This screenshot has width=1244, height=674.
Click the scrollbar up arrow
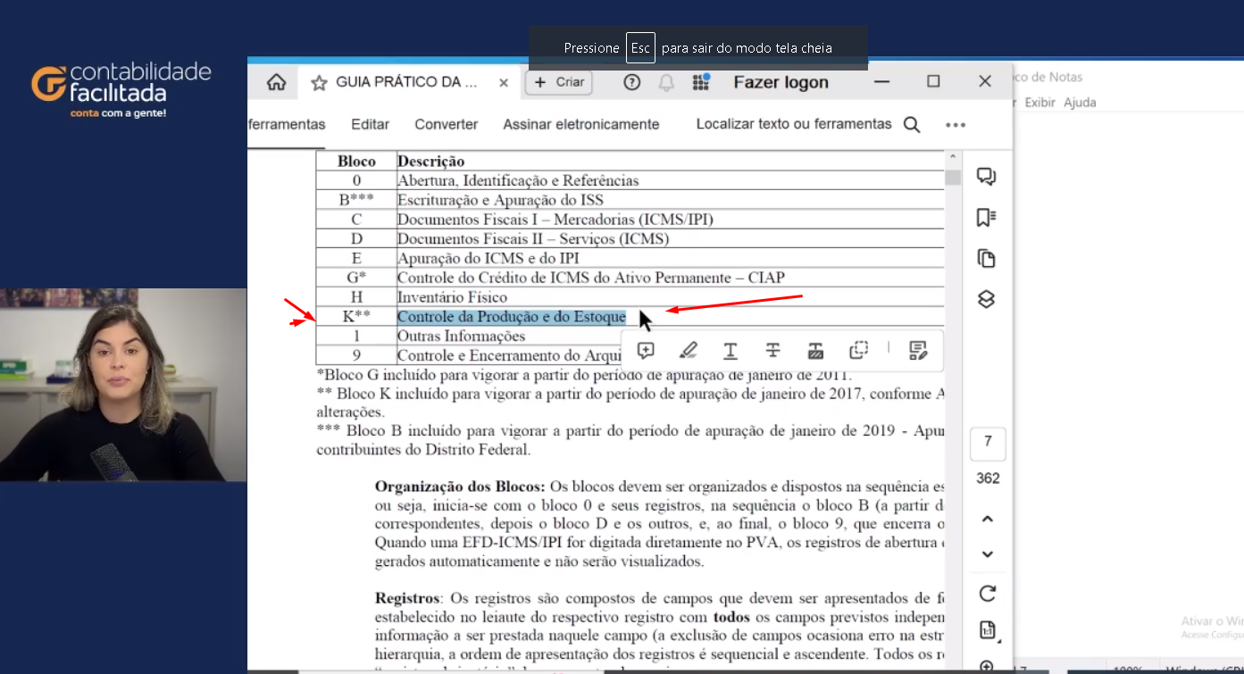click(953, 158)
